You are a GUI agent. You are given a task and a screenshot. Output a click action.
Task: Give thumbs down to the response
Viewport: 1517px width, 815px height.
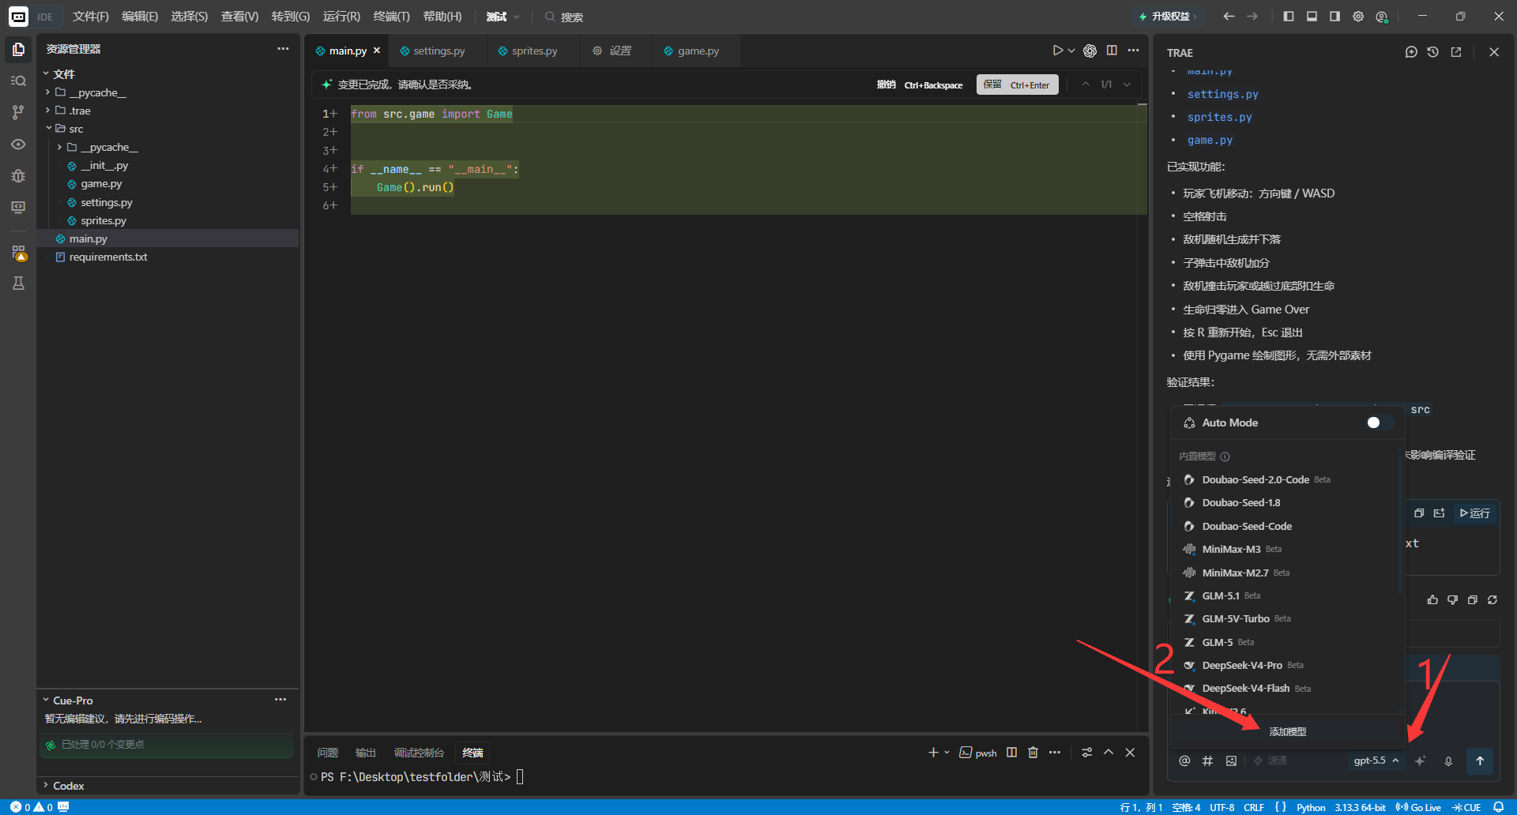tap(1452, 600)
